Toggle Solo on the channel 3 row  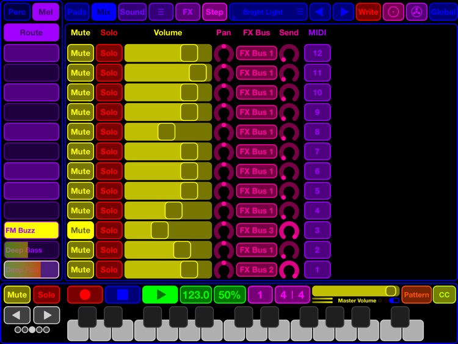click(109, 230)
